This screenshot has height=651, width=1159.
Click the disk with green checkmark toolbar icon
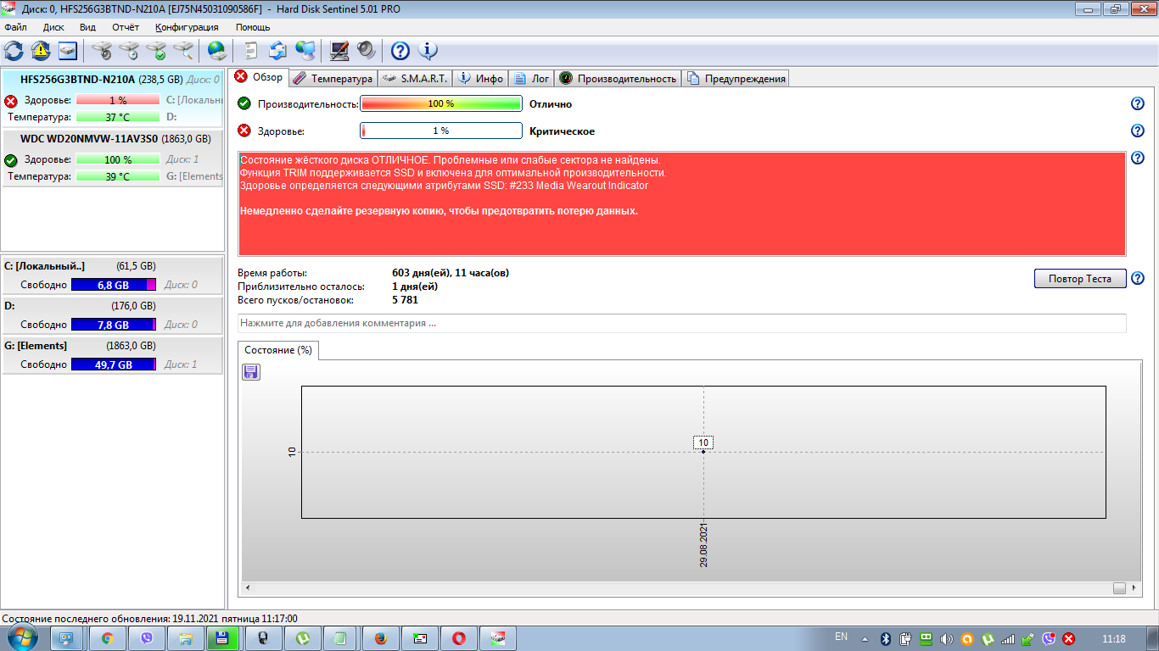click(156, 51)
